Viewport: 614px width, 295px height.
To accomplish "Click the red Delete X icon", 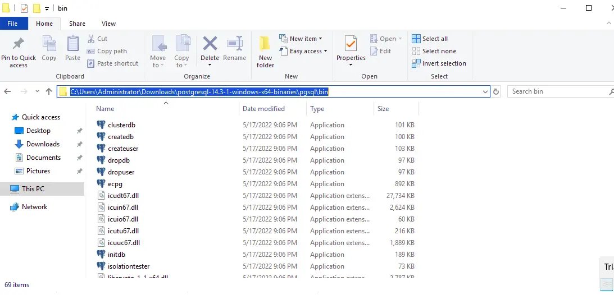I will click(x=210, y=43).
